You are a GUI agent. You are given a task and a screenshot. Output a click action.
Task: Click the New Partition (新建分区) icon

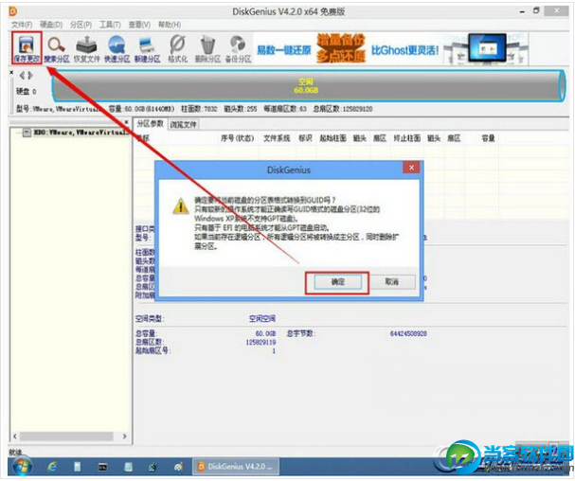click(147, 49)
